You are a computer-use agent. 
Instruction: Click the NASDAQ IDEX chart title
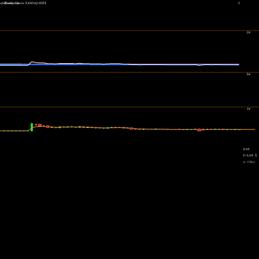pos(36,3)
